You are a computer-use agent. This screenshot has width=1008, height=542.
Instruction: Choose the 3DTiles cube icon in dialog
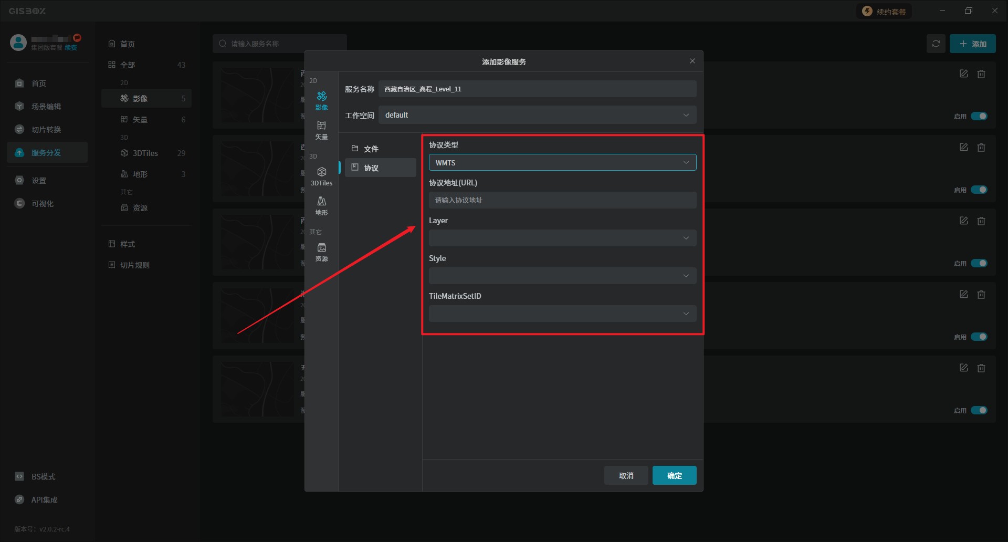321,175
